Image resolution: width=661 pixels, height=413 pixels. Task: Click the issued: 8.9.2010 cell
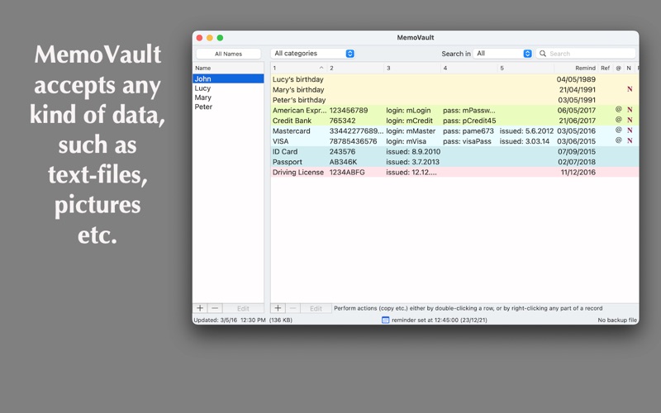(413, 151)
